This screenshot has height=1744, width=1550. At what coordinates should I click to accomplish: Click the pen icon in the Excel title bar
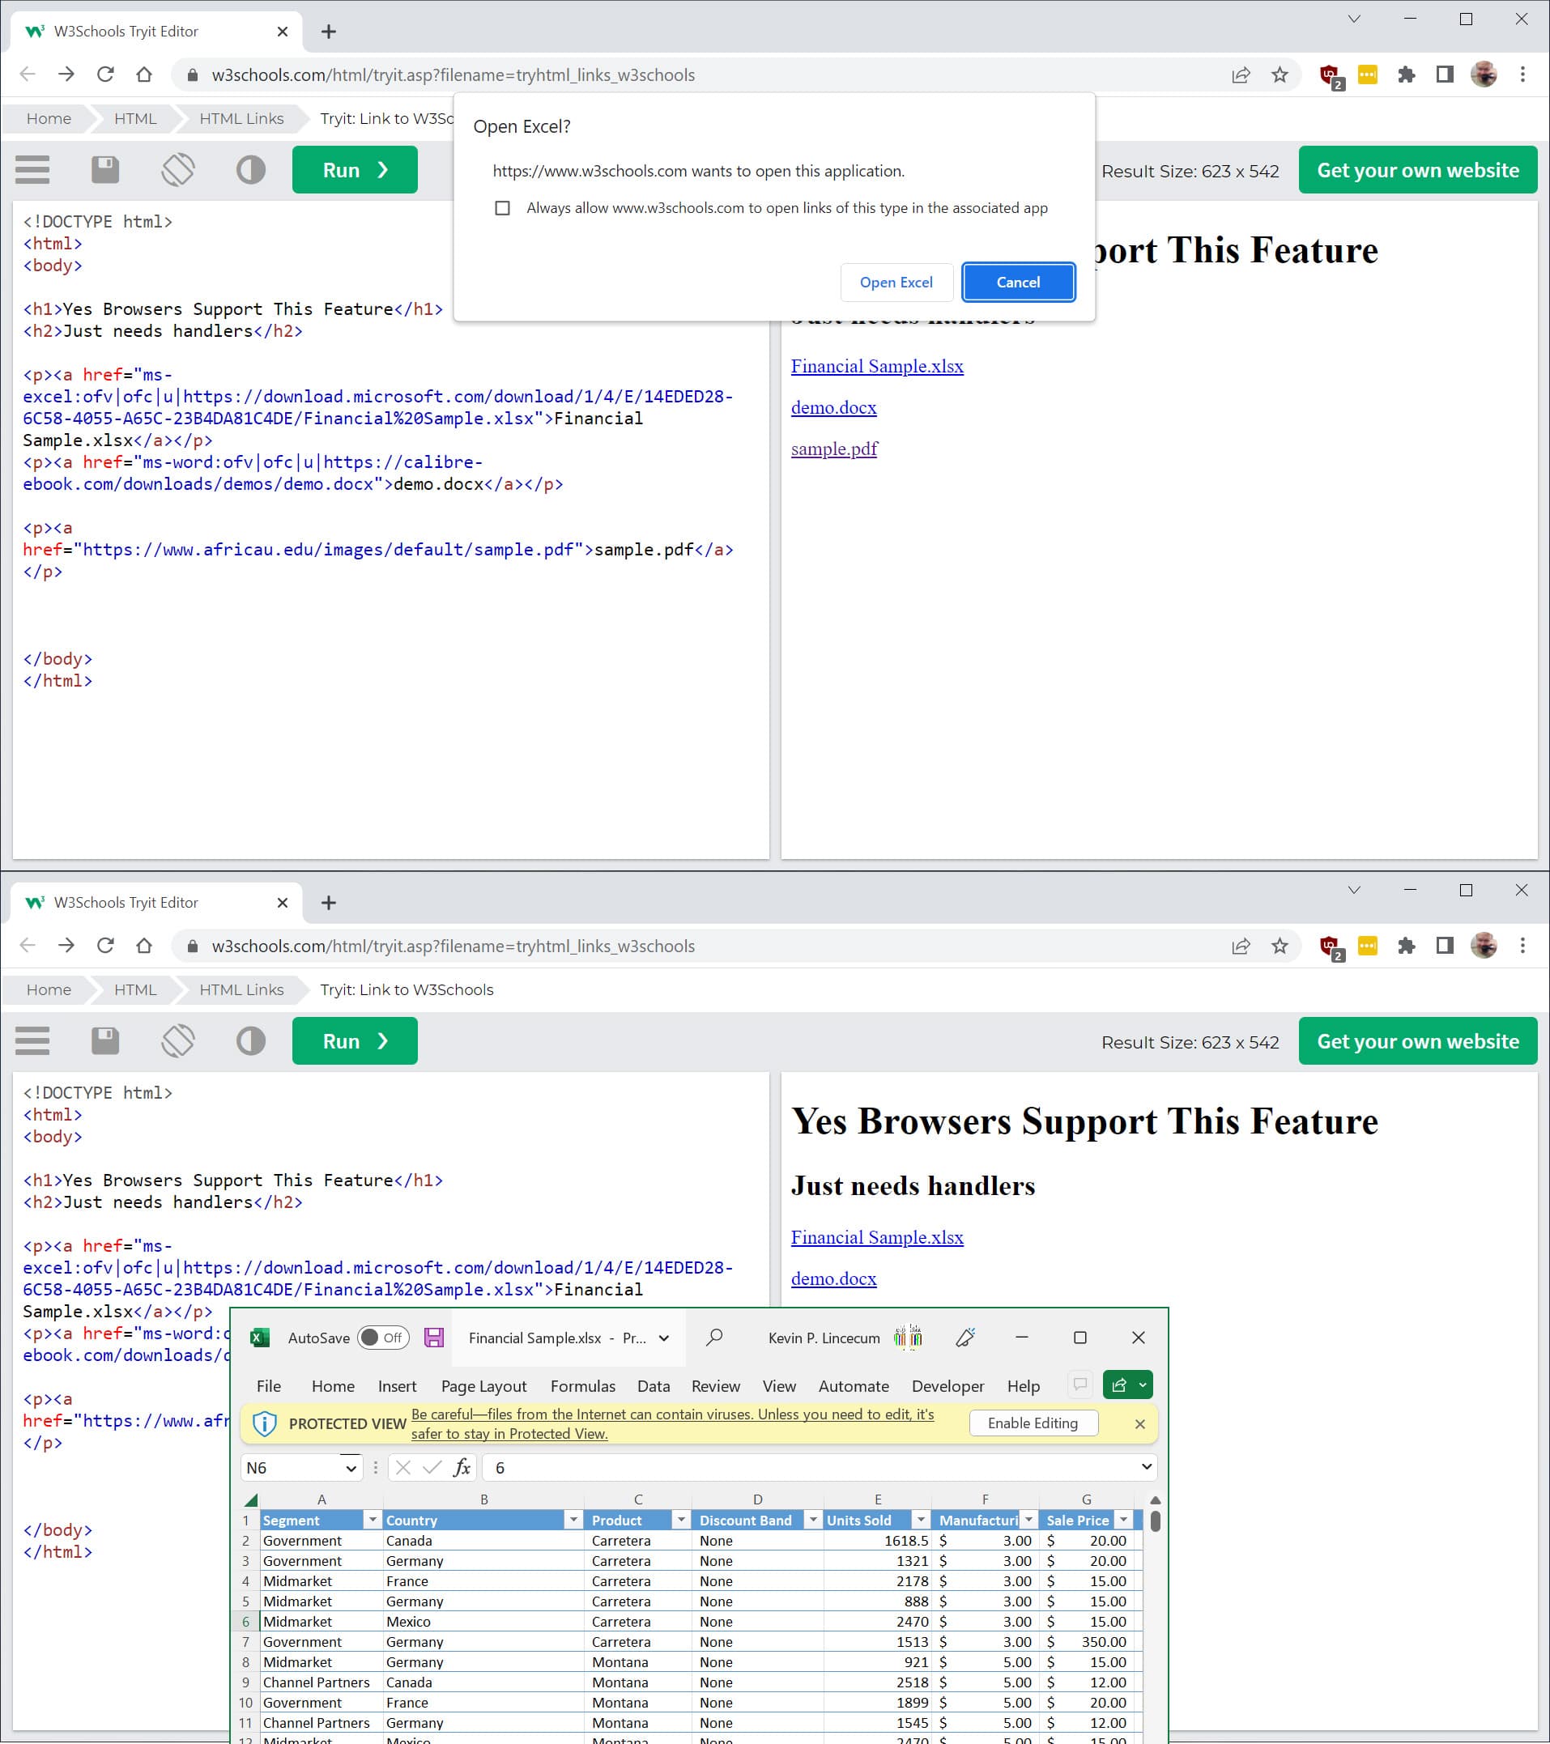tap(964, 1337)
